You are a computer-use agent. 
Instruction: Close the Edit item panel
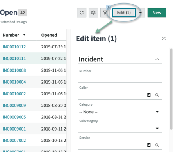164,38
